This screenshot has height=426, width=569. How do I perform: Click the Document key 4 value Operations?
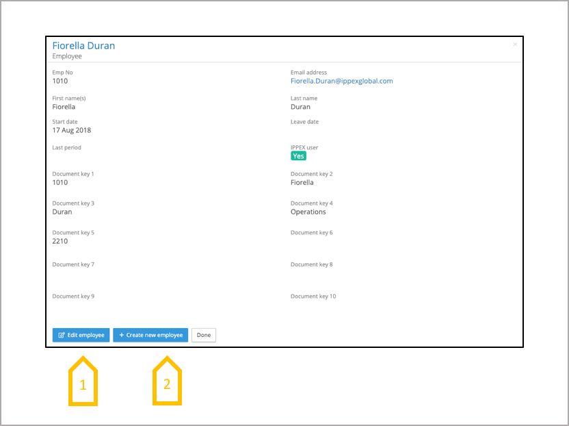click(x=308, y=212)
